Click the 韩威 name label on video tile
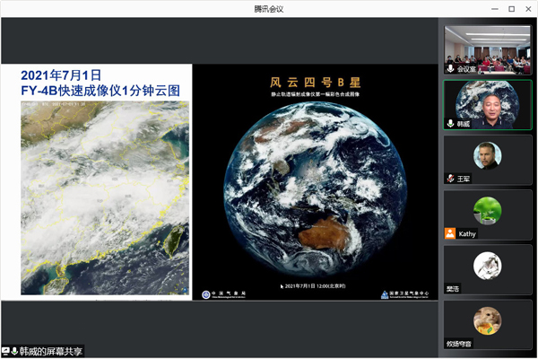This screenshot has width=538, height=359. [464, 124]
